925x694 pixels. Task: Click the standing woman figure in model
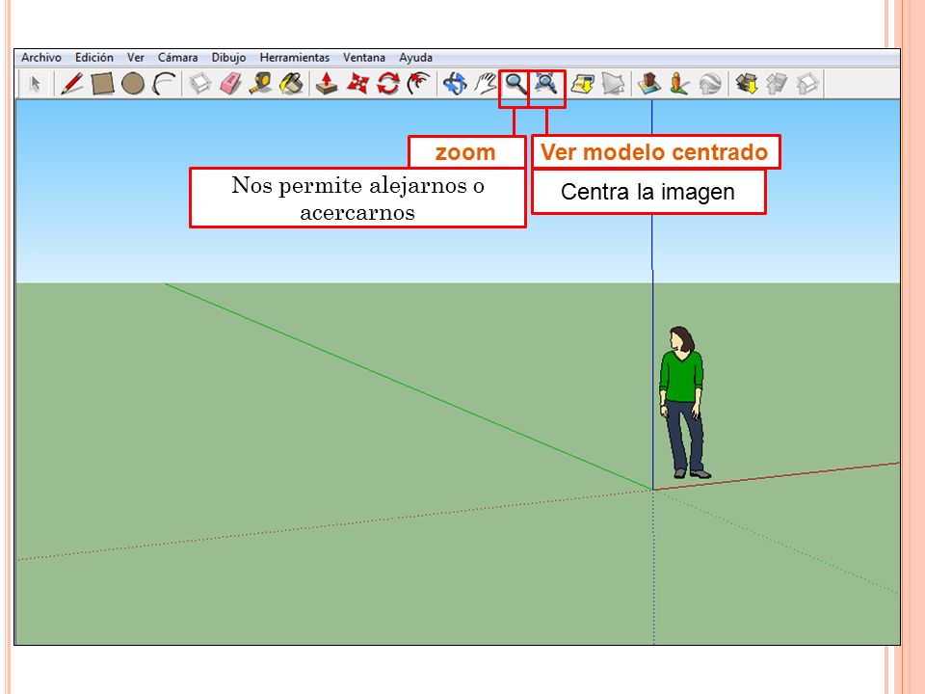682,402
